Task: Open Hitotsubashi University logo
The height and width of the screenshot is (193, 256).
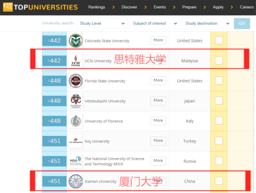Action: 76,101
